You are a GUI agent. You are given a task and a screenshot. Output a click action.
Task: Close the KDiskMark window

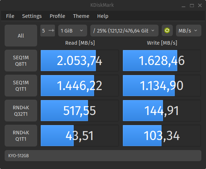click(200, 5)
